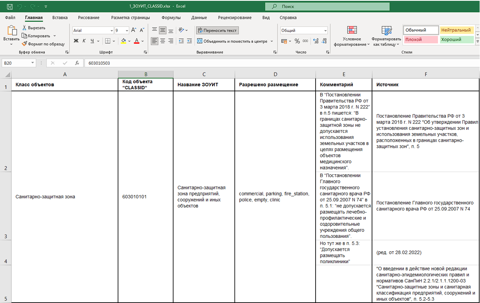This screenshot has width=480, height=303.
Task: Toggle bold (Ж) formatting
Action: (76, 41)
